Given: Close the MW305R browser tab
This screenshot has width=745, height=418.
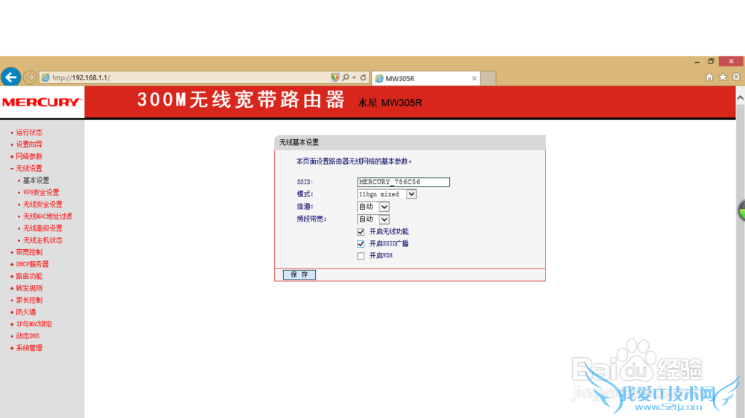Looking at the screenshot, I should tap(474, 78).
